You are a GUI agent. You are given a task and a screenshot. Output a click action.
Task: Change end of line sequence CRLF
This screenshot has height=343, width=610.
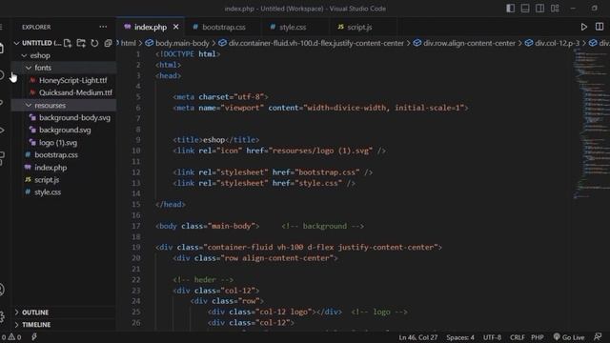click(517, 337)
